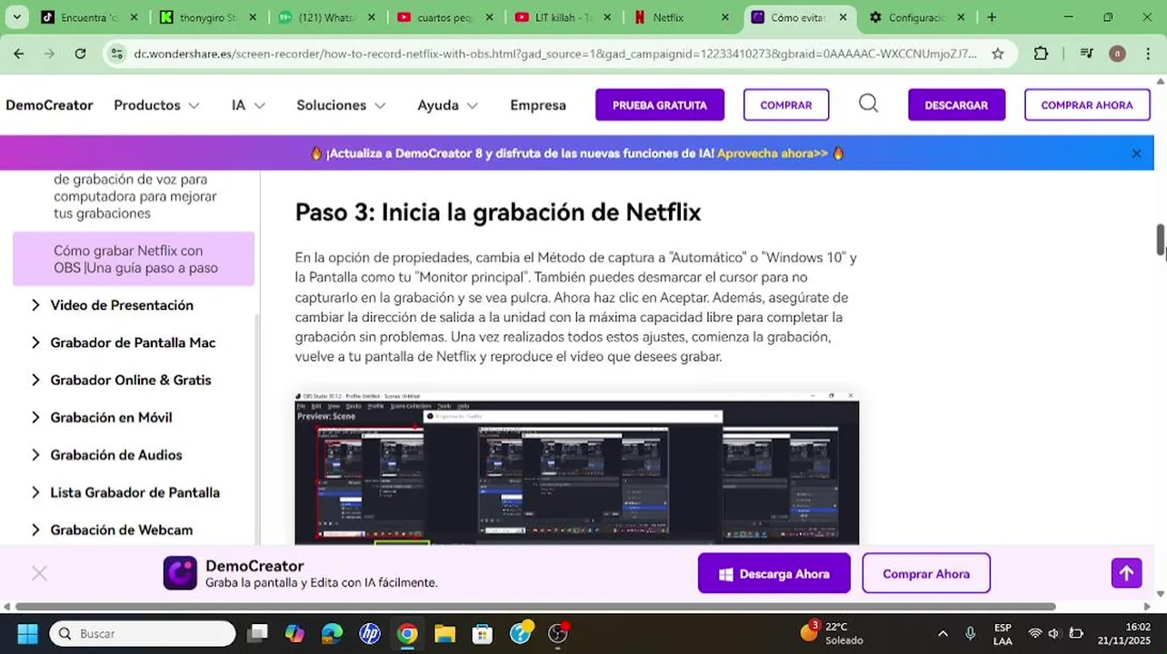1167x654 pixels.
Task: Click the PRUEBA GRATUITA button
Action: click(x=660, y=104)
